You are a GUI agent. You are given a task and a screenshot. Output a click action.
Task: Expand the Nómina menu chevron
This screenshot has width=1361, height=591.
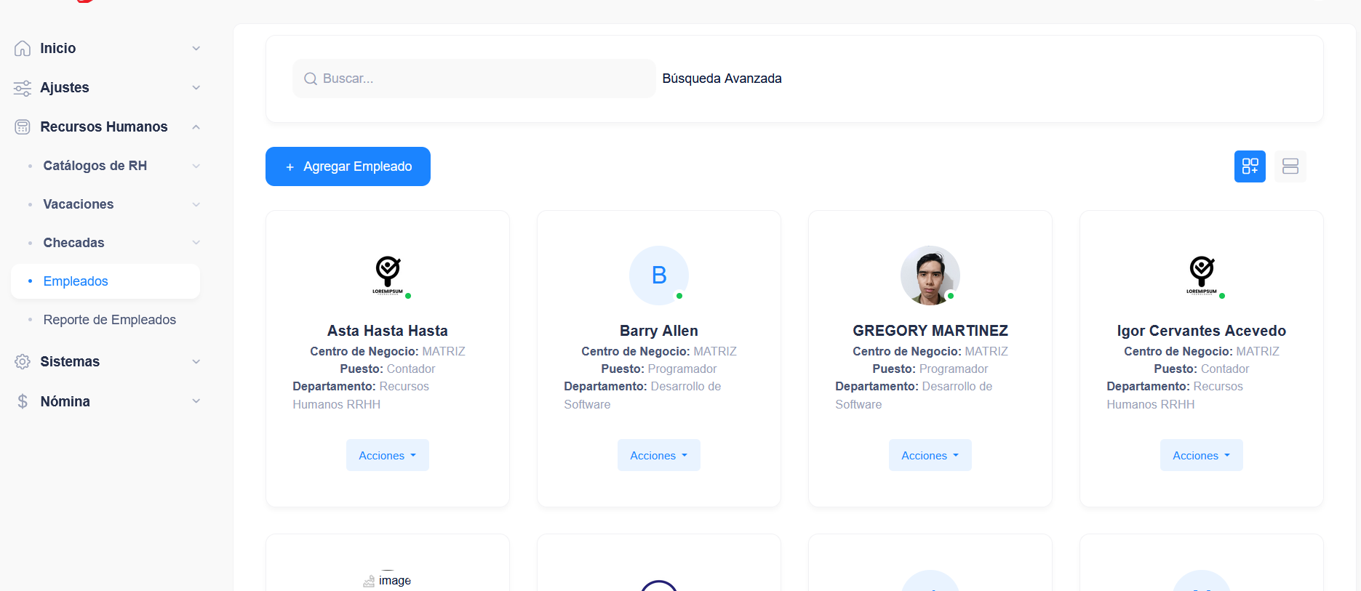pos(196,401)
